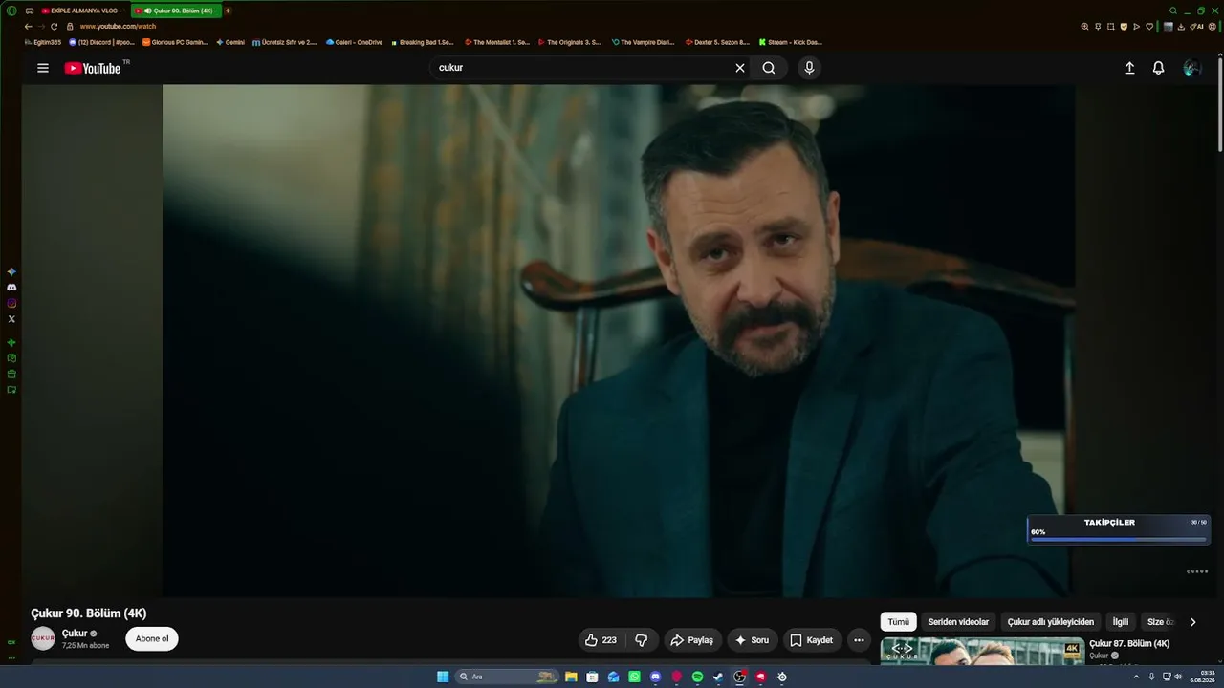Save the video with Kaydet

tap(811, 640)
